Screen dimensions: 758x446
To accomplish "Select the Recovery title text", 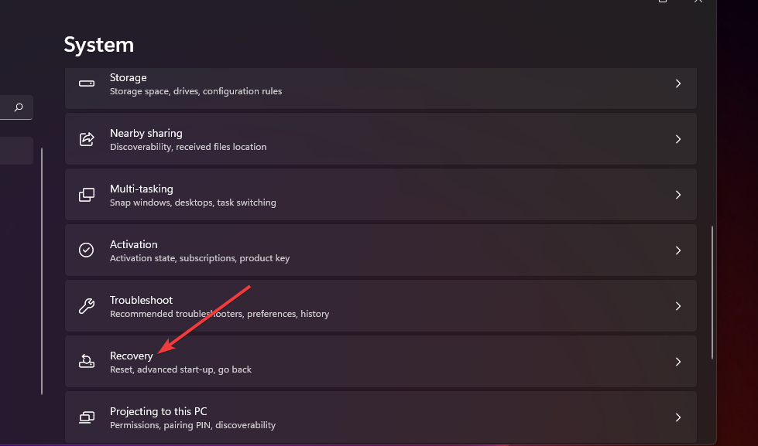I will point(132,356).
